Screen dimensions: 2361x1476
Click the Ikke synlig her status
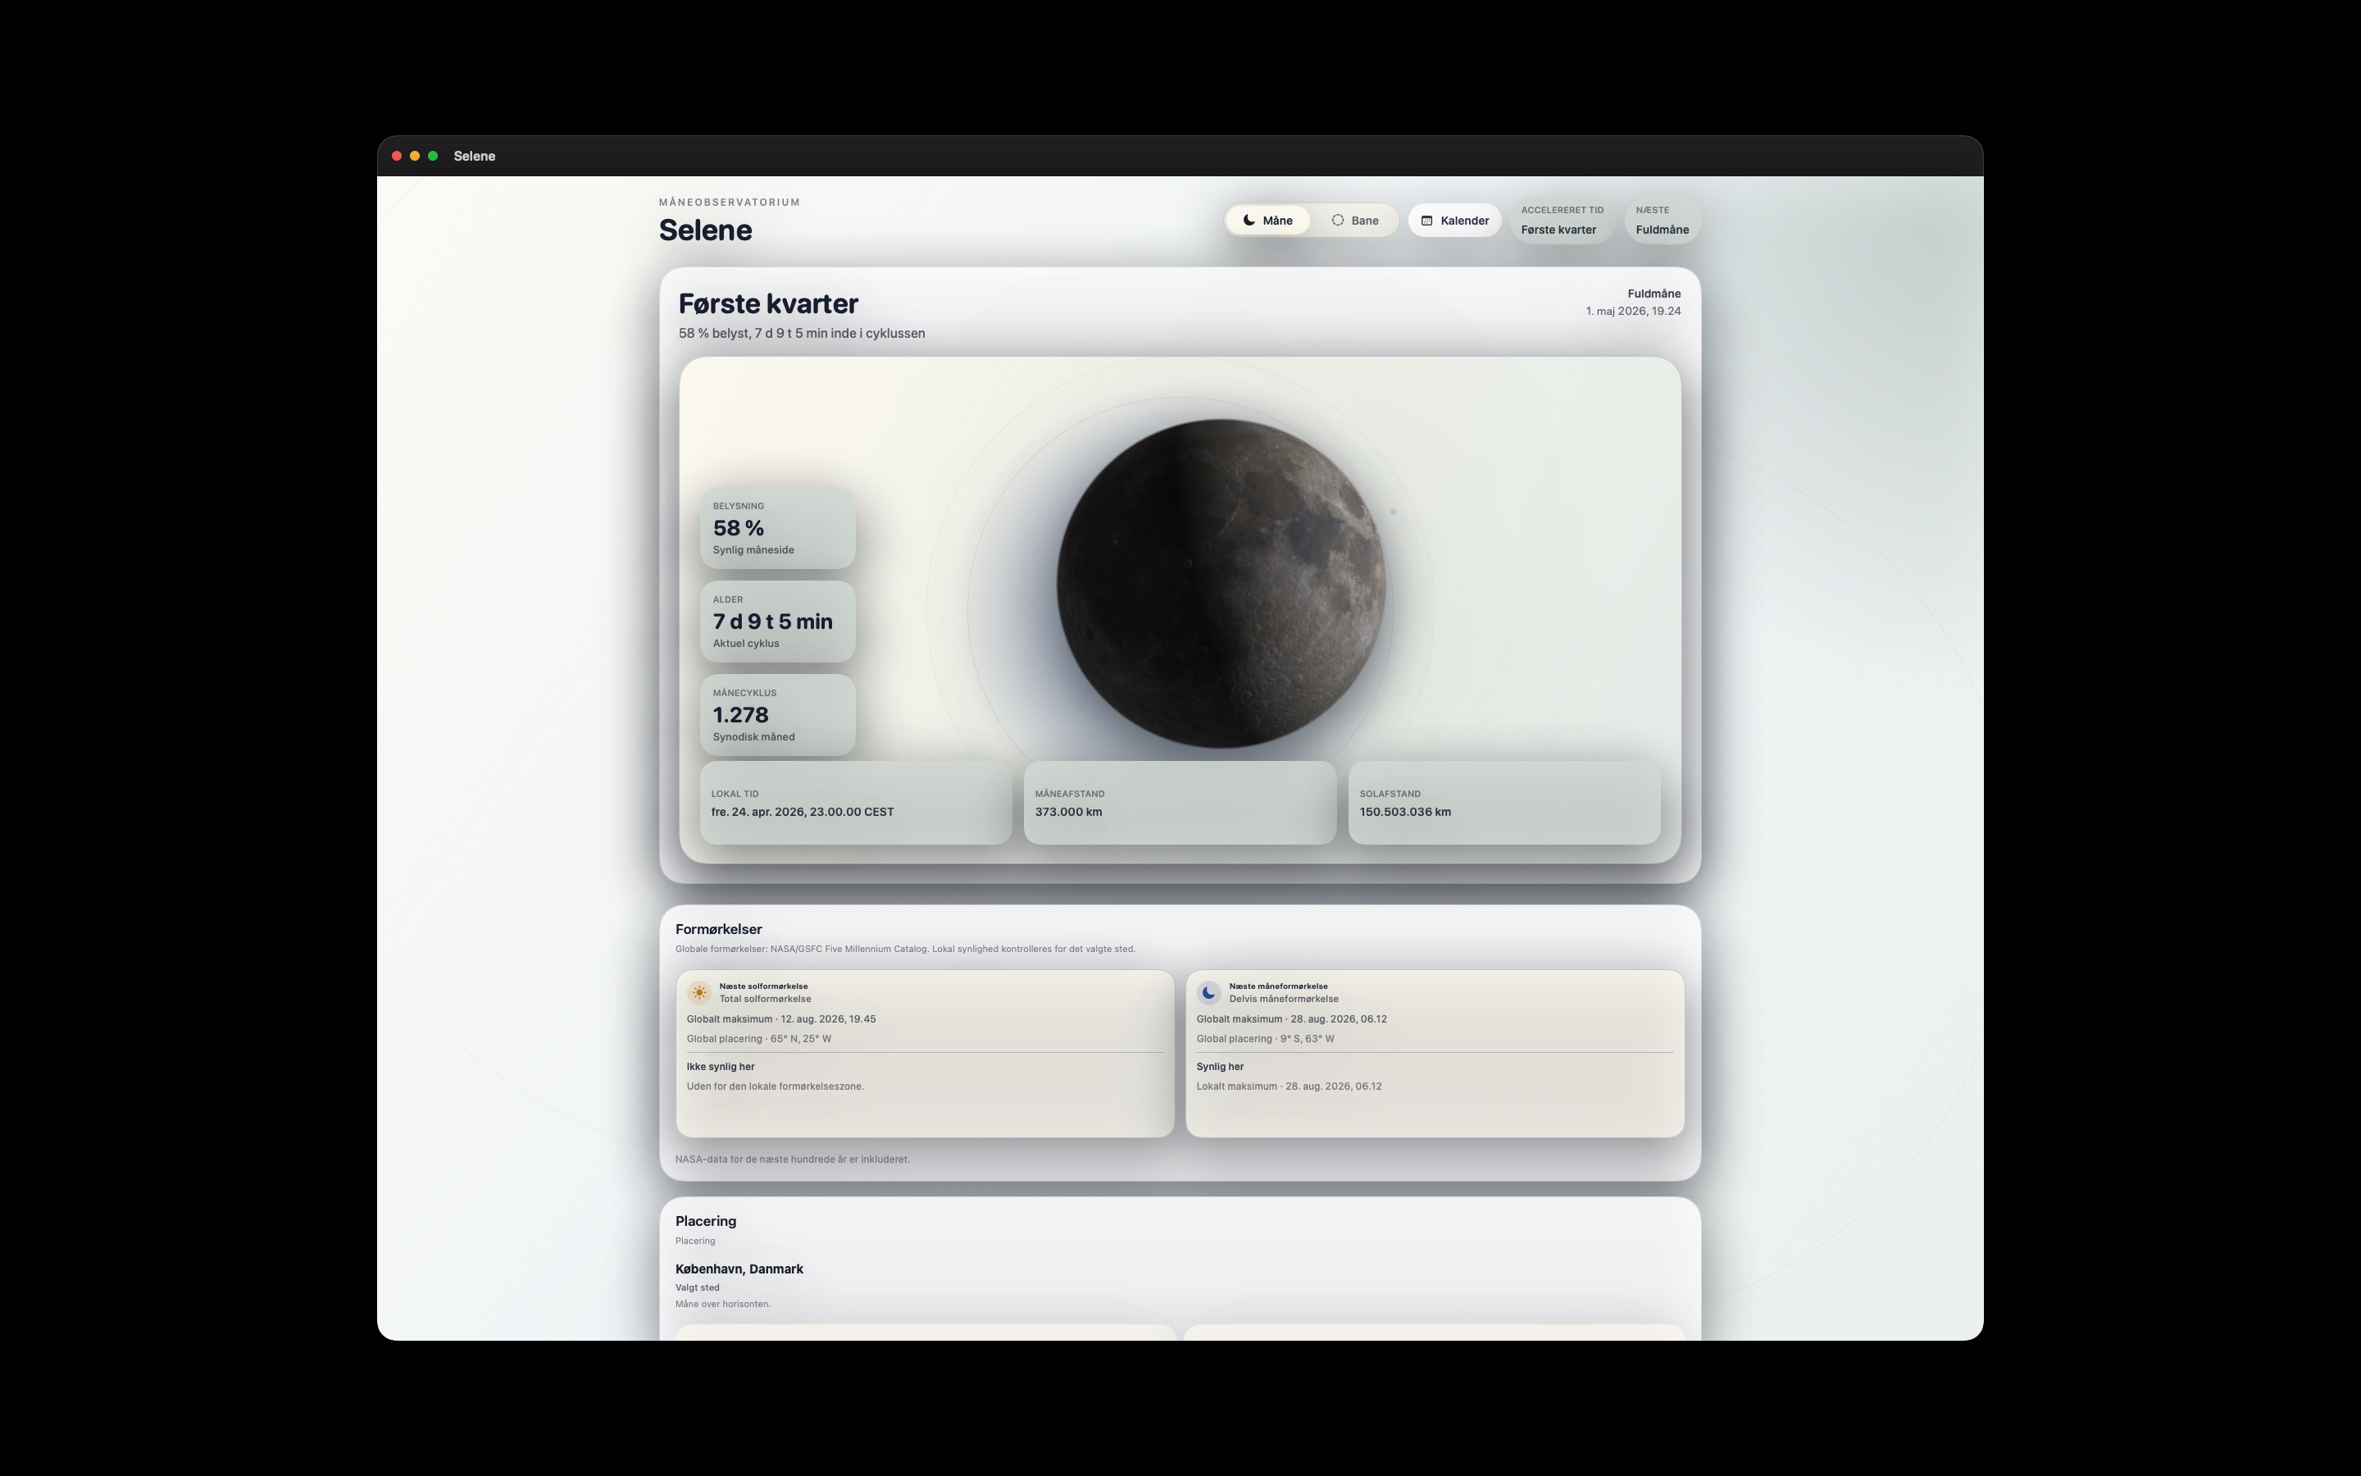720,1066
